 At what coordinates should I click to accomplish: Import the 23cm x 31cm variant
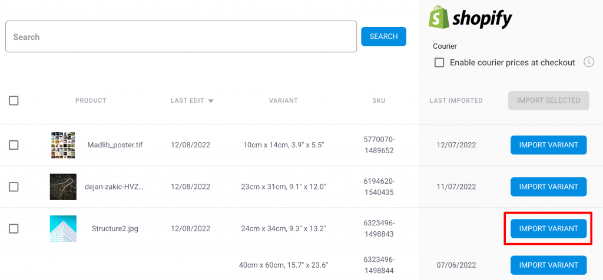(x=548, y=187)
